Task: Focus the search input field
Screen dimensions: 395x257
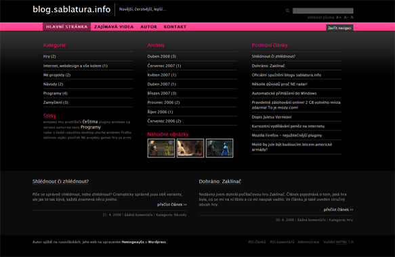Action: [x=323, y=11]
